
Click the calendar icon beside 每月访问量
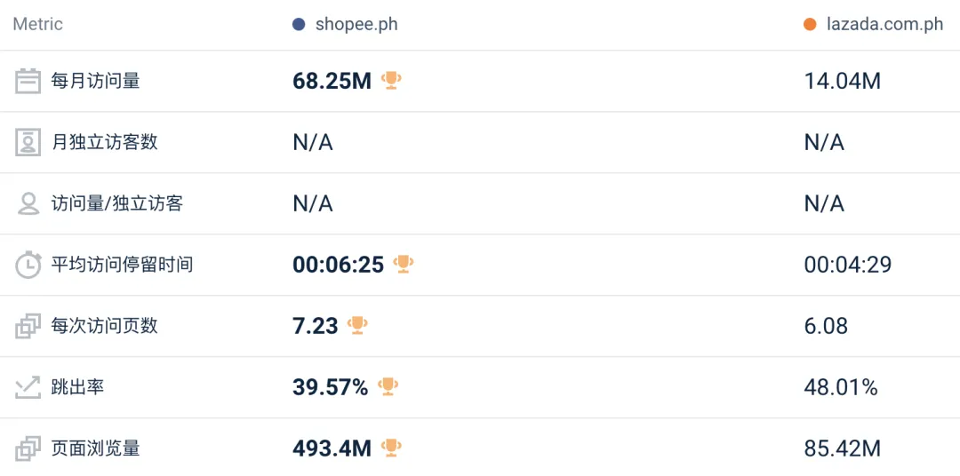click(x=28, y=81)
